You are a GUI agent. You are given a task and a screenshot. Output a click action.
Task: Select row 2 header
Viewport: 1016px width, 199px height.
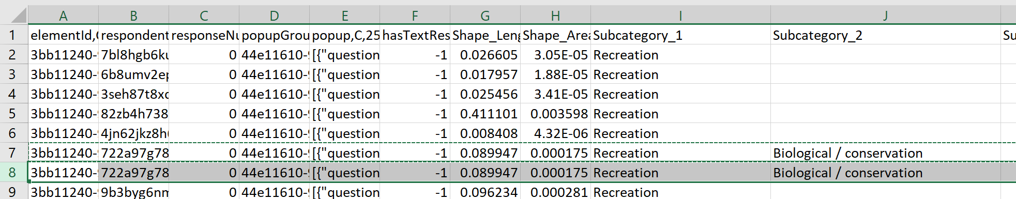click(13, 55)
